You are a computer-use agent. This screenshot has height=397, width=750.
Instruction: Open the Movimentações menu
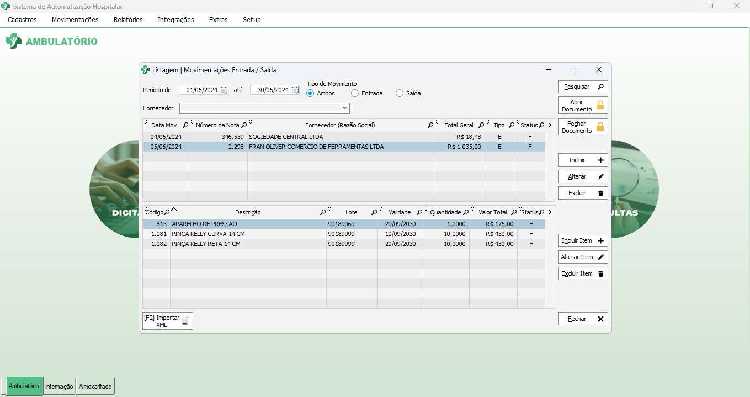(75, 19)
